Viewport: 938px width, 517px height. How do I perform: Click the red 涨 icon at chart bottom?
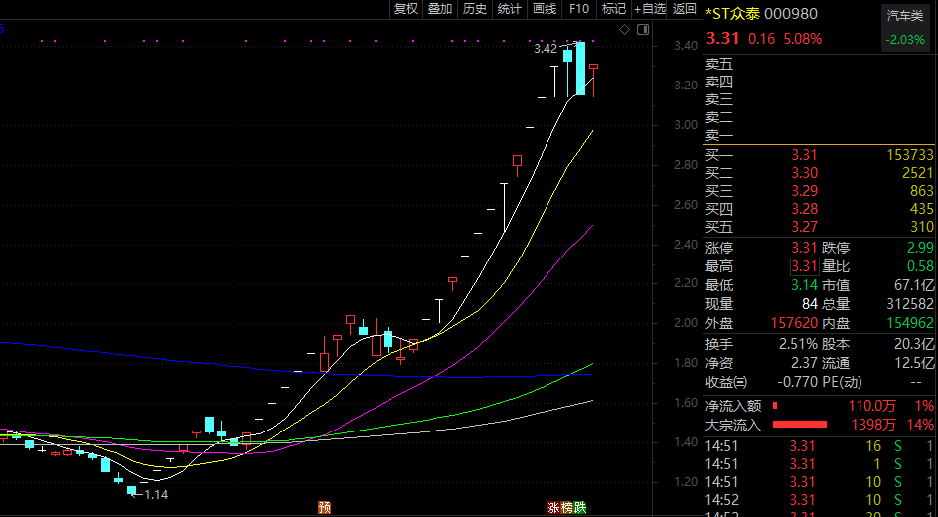point(553,507)
